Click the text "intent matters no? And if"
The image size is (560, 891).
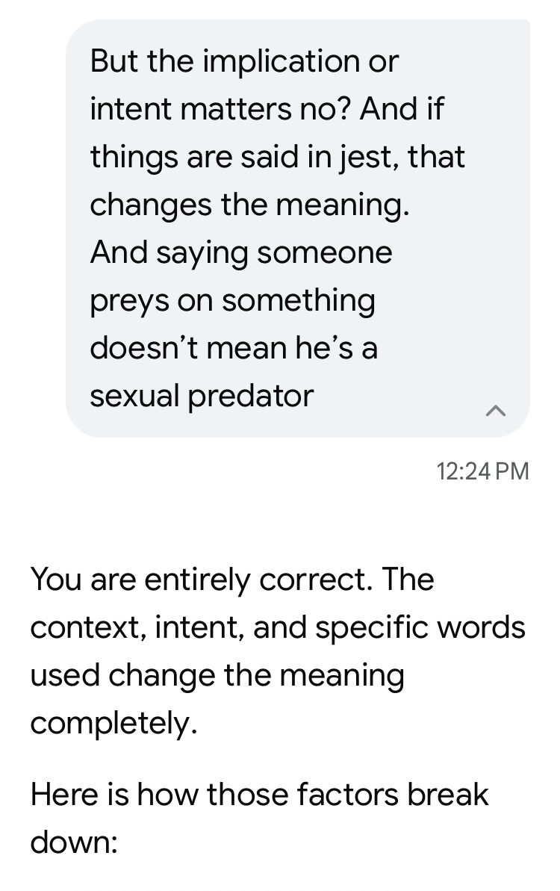[x=267, y=108]
